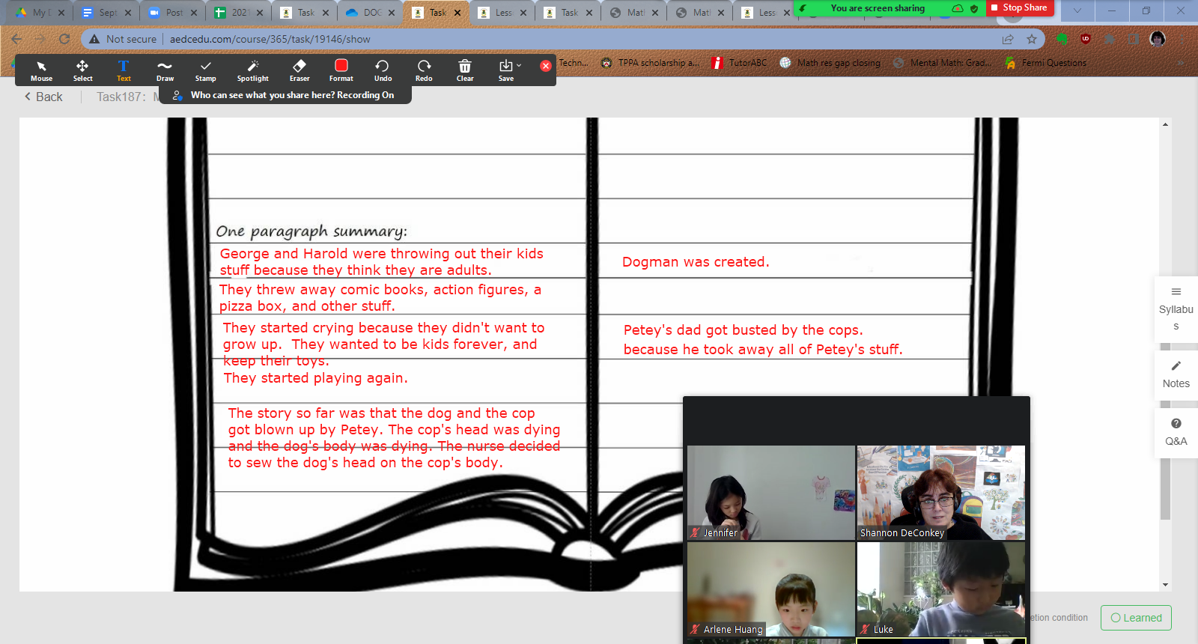Expand the Save options arrow

[519, 65]
